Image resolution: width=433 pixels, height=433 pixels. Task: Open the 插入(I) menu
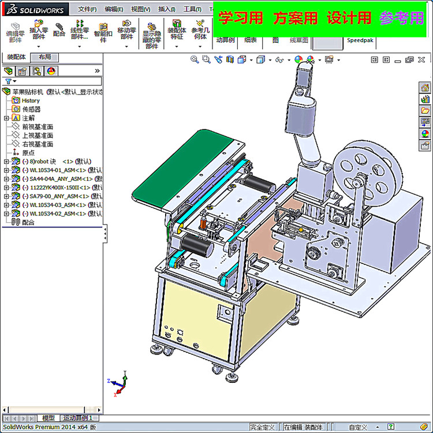[x=166, y=9]
